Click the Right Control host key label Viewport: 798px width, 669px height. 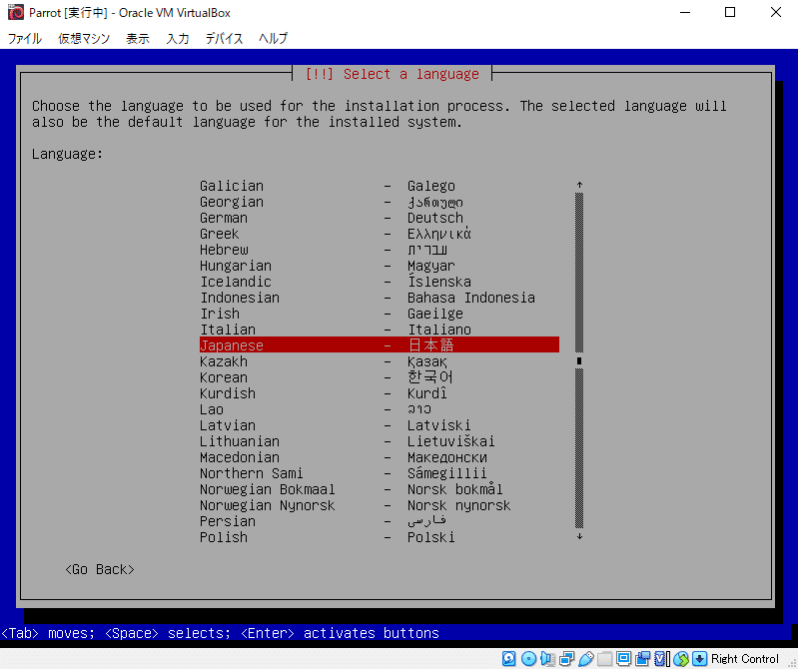tap(745, 659)
